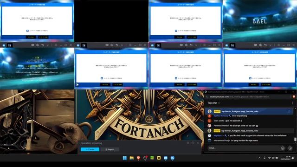Viewport: 297px width, 167px height.
Task: Click speaker icon of purple-bordered emulator
Action: [x=186, y=45]
